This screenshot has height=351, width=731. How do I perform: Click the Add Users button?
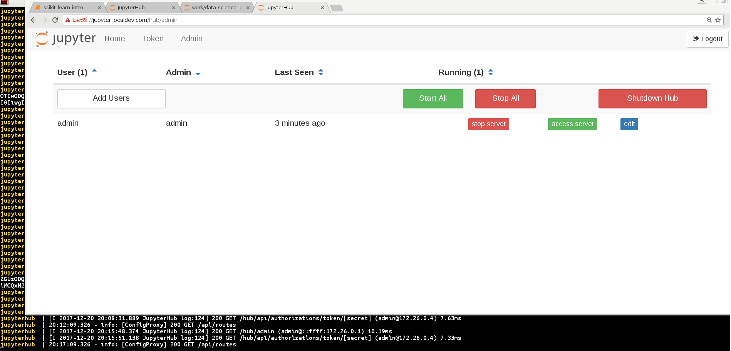pyautogui.click(x=111, y=98)
